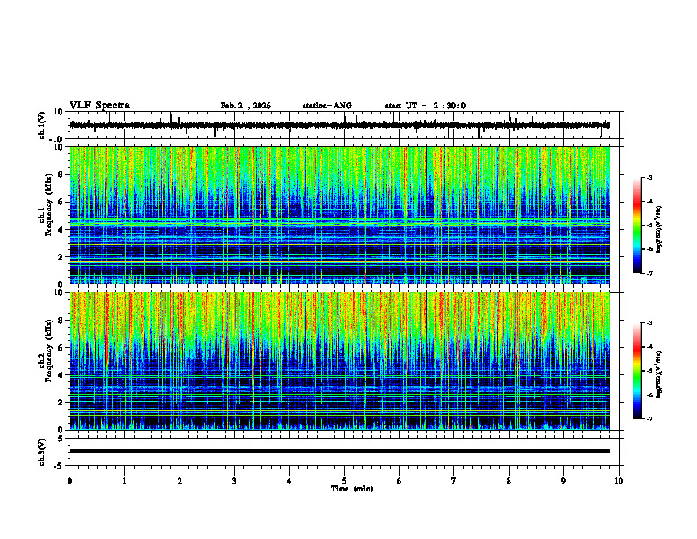This screenshot has height=539, width=697.
Task: Click the "-3" label on ch.2 colorbar
Action: coord(649,323)
